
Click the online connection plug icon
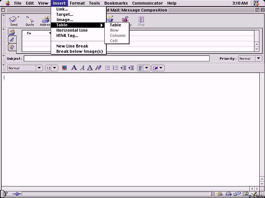tap(17, 194)
